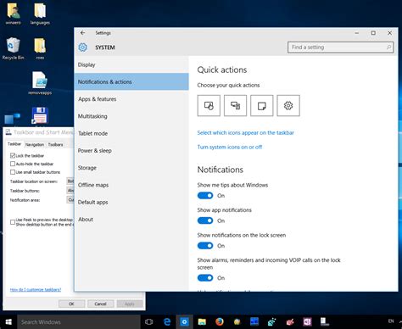The width and height of the screenshot is (402, 329).
Task: Switch to the Navigation tab
Action: tap(35, 145)
